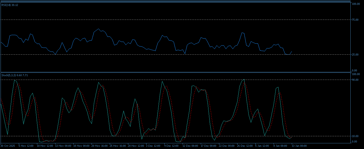Click the 8 Jan 08:00 time label
This screenshot has height=149, width=364.
(x=281, y=146)
